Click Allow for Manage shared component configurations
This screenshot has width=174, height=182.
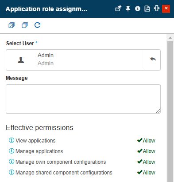click(146, 172)
